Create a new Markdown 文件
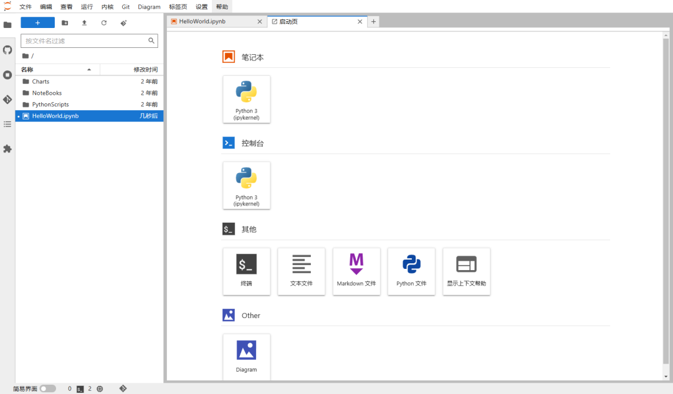The width and height of the screenshot is (673, 394). [356, 271]
